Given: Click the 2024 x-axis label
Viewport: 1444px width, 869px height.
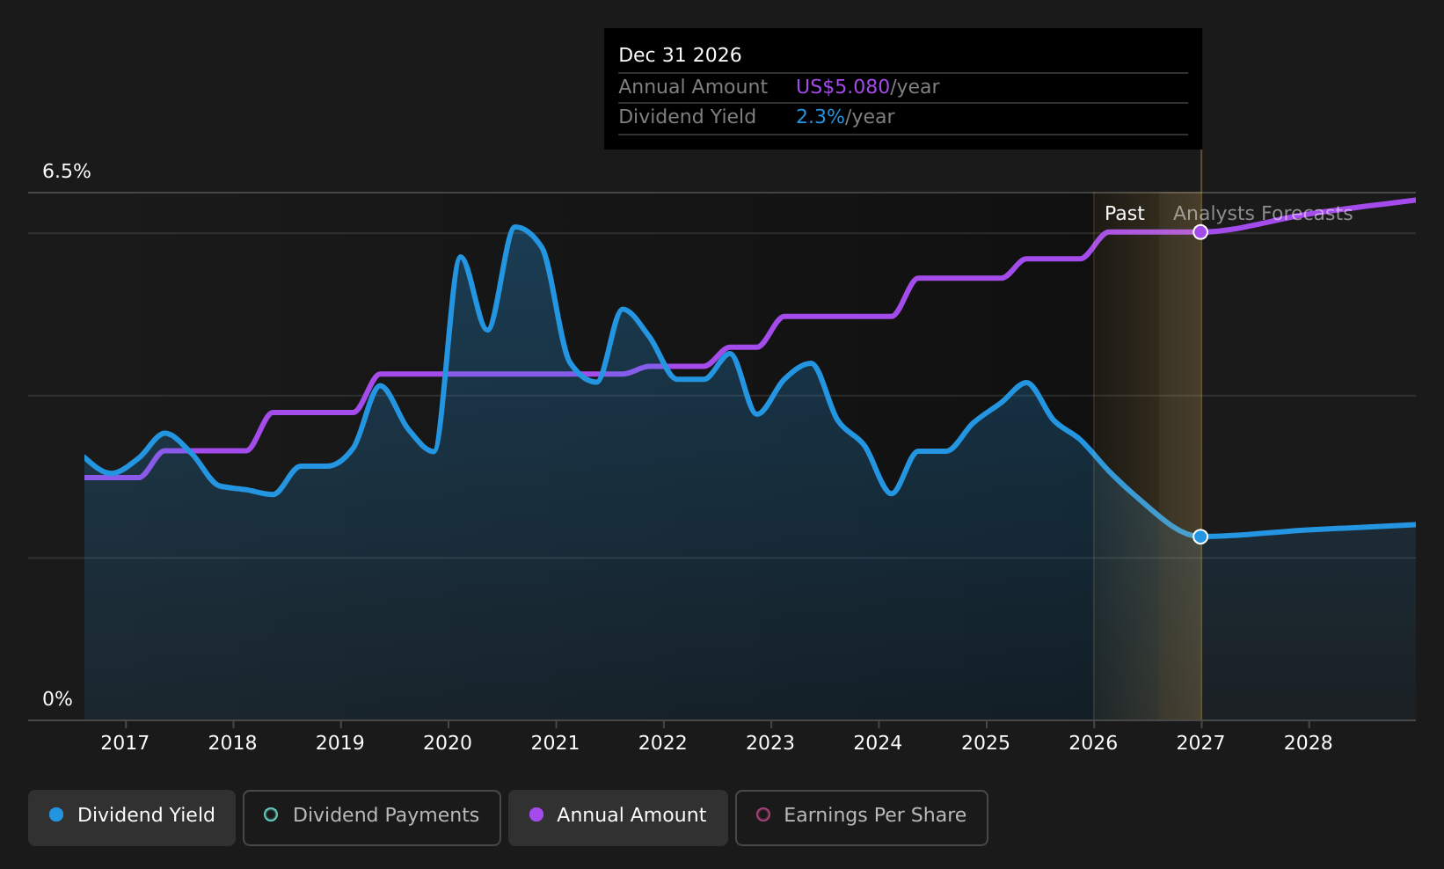Looking at the screenshot, I should pos(878,743).
